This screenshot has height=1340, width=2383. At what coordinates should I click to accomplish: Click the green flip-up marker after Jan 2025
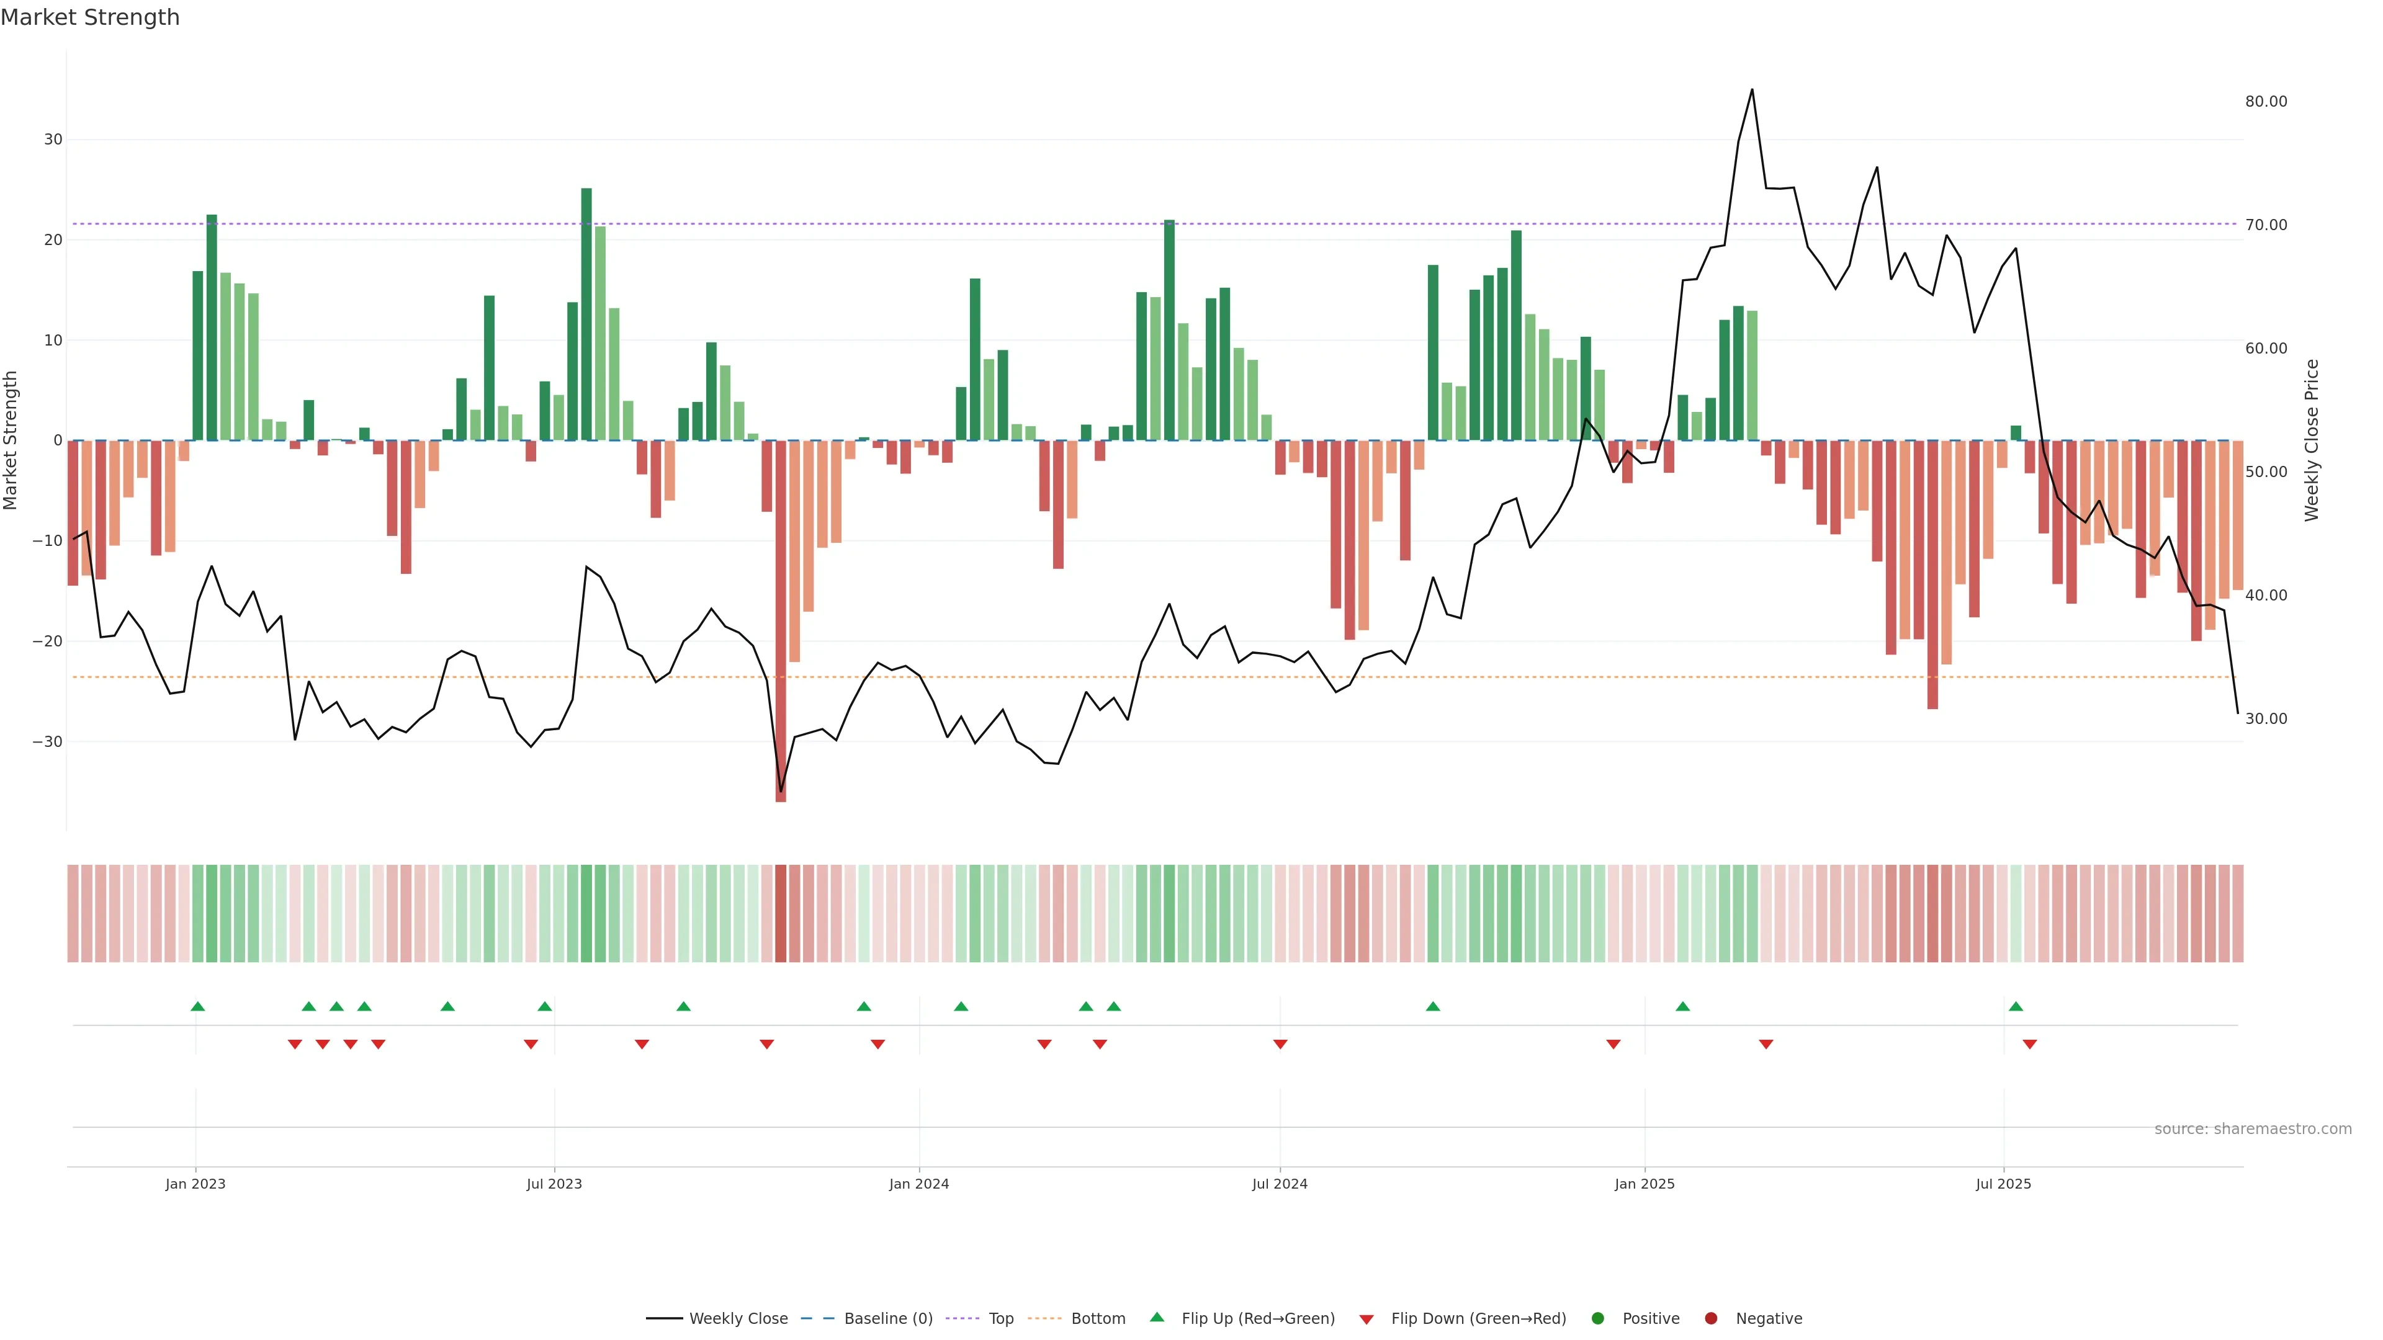click(x=1683, y=1006)
